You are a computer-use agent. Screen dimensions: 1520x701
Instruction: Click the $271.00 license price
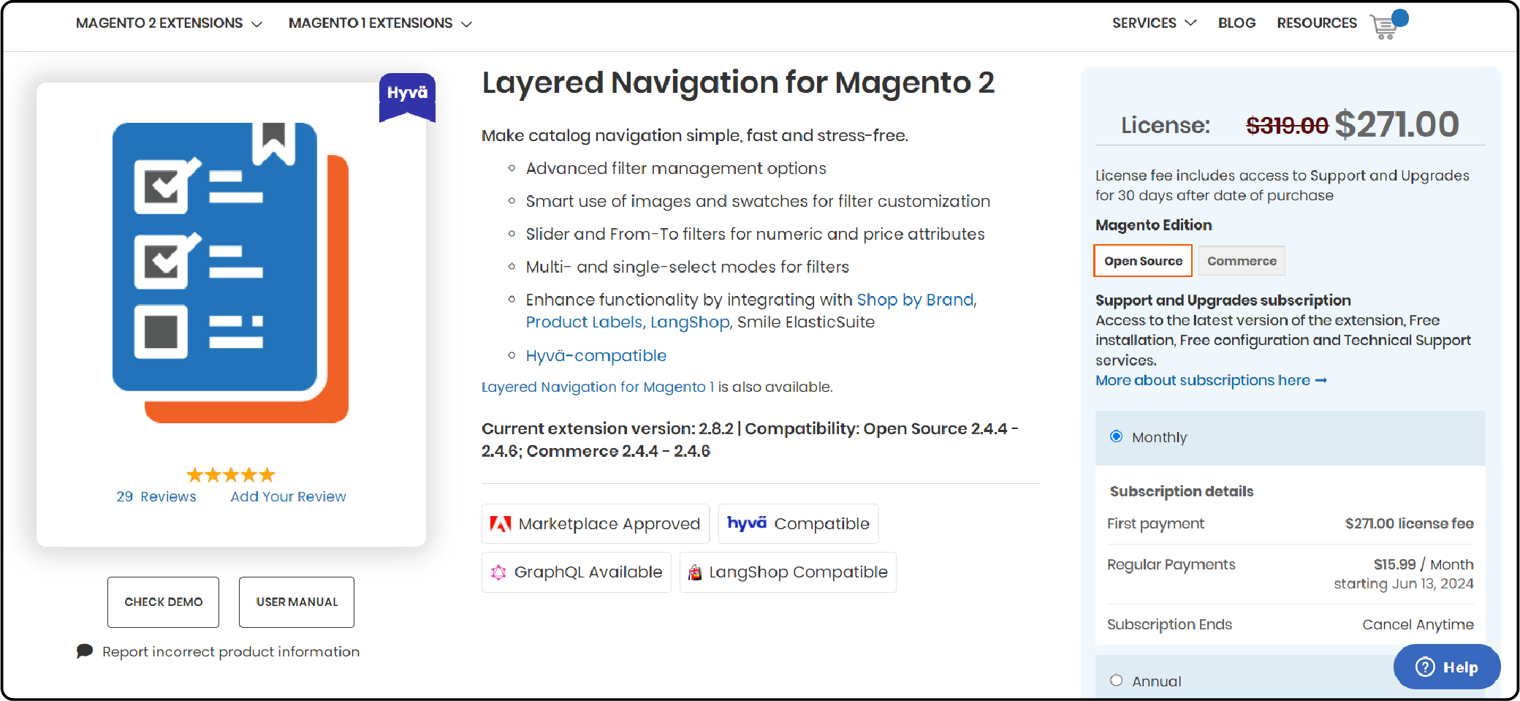click(x=1396, y=124)
